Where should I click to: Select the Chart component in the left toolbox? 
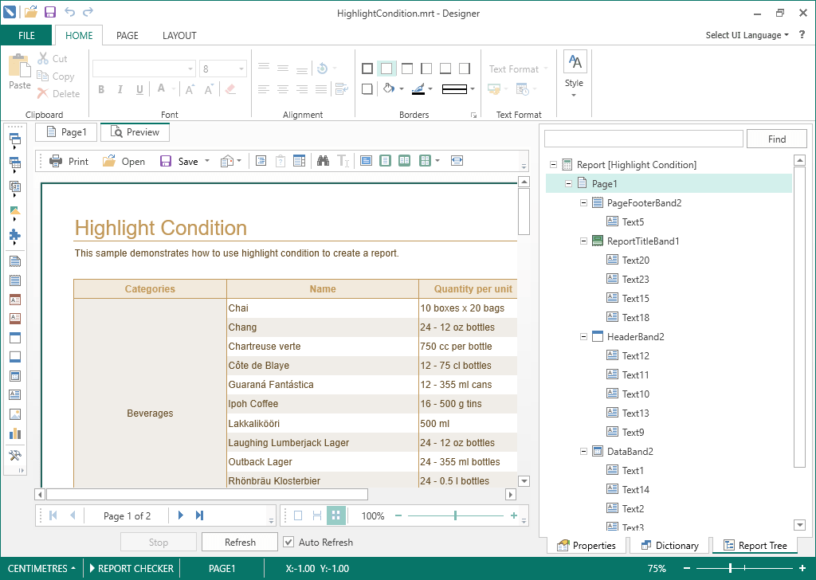(x=15, y=434)
